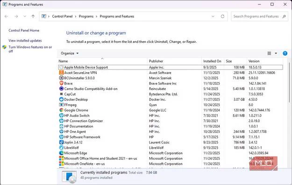Navigate to Programs breadcrumb
The height and width of the screenshot is (185, 292).
(86, 16)
